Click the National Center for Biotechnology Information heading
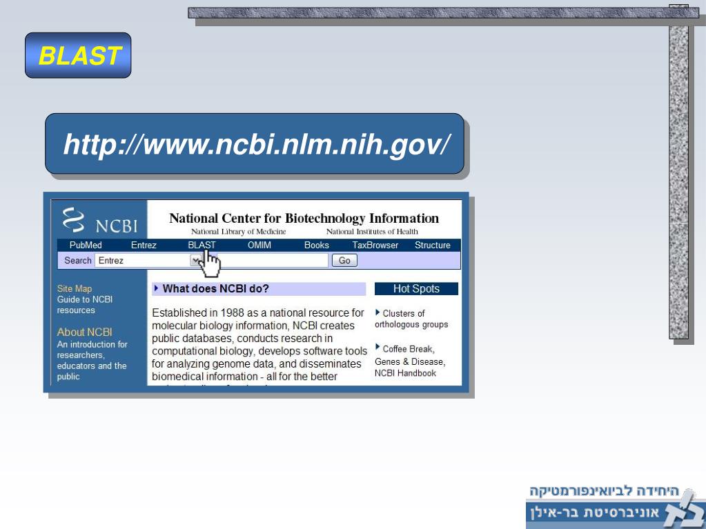 pyautogui.click(x=304, y=218)
